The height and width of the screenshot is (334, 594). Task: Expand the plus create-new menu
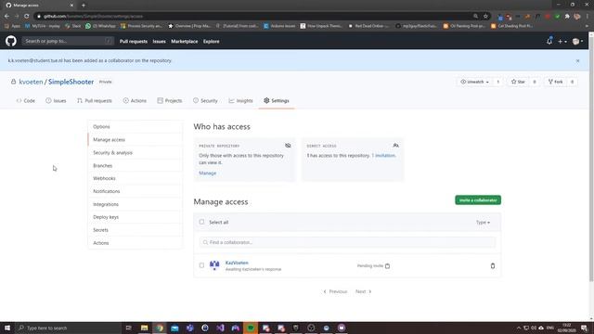(x=562, y=41)
